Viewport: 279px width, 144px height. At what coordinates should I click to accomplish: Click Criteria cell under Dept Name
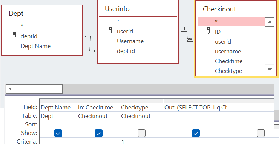pos(58,141)
